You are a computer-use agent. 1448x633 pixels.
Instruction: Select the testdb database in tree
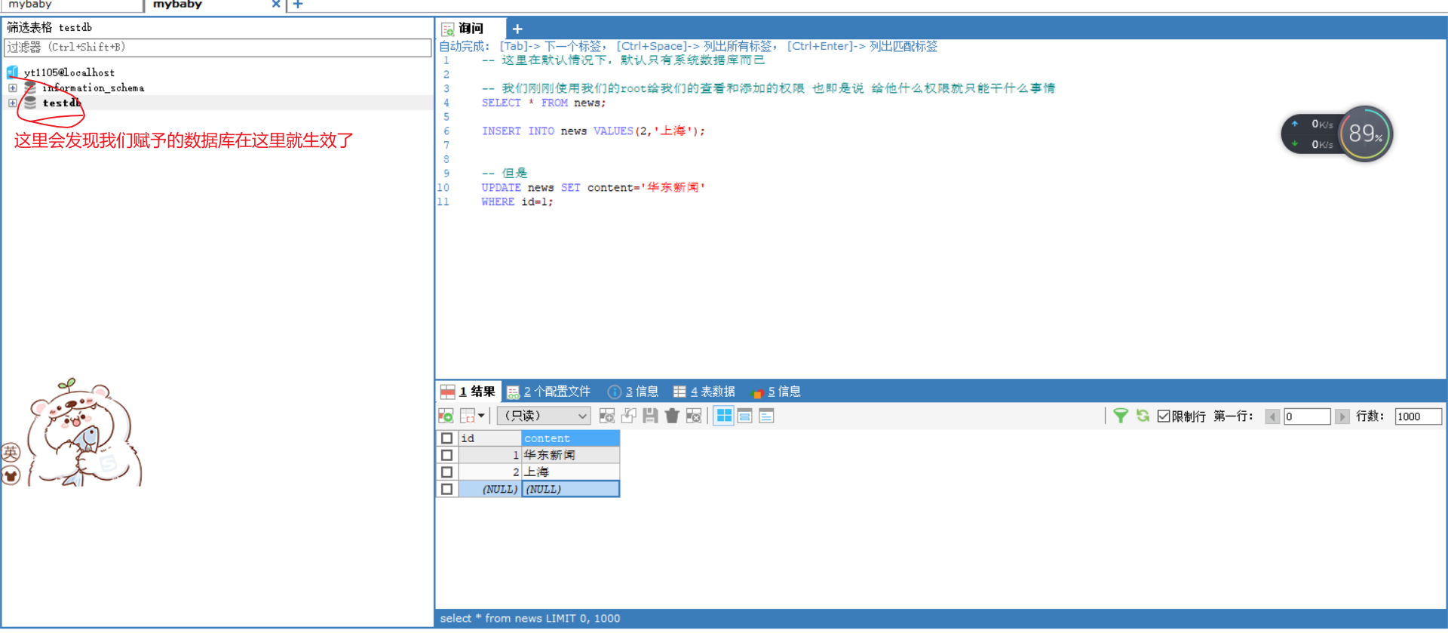pyautogui.click(x=62, y=103)
